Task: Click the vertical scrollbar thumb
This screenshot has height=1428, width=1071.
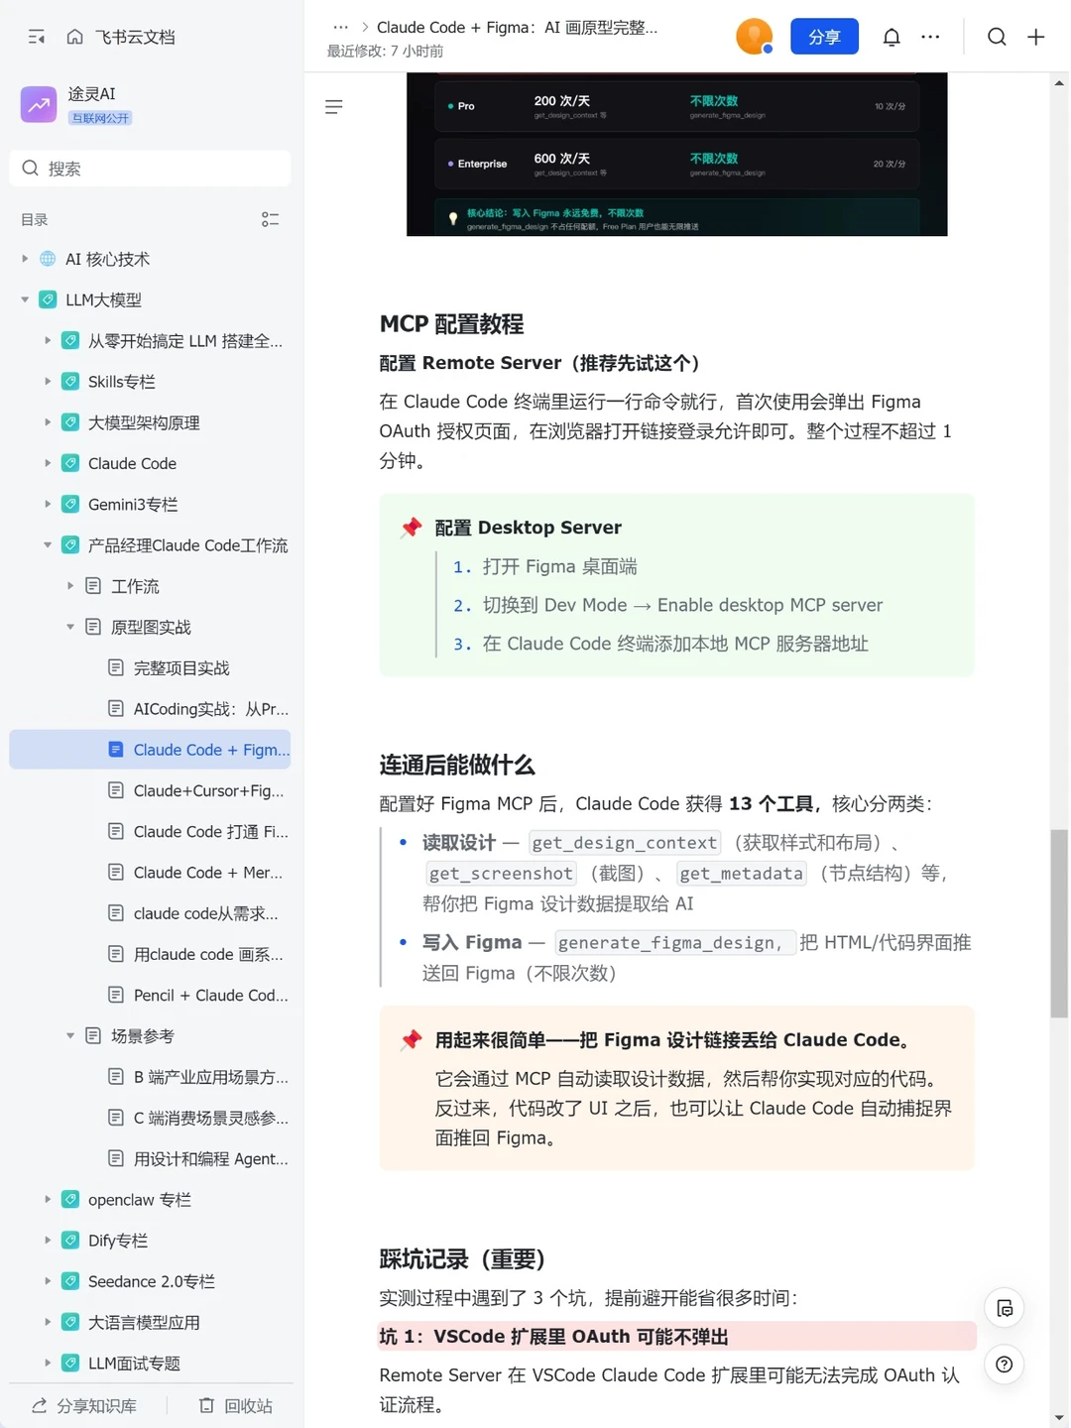Action: pos(1059,923)
